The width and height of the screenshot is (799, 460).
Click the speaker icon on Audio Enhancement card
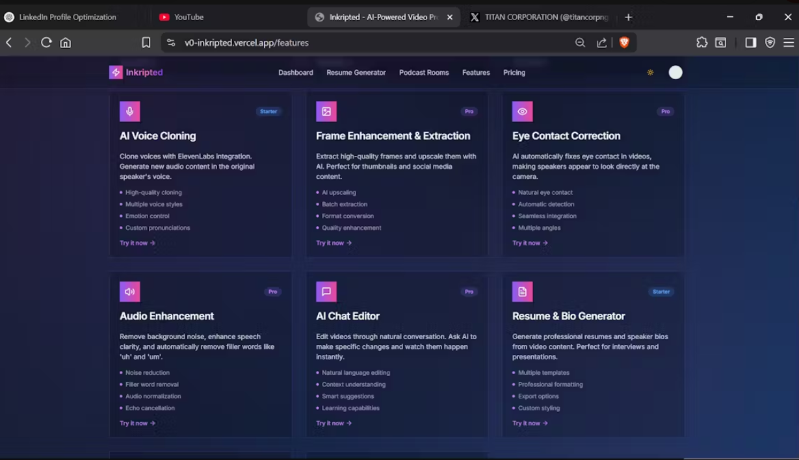coord(130,292)
